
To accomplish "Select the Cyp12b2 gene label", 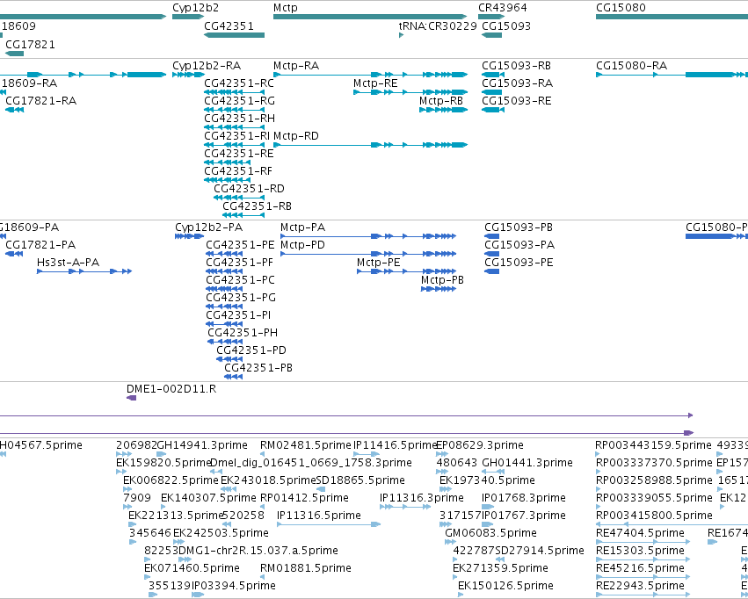I will pos(196,8).
